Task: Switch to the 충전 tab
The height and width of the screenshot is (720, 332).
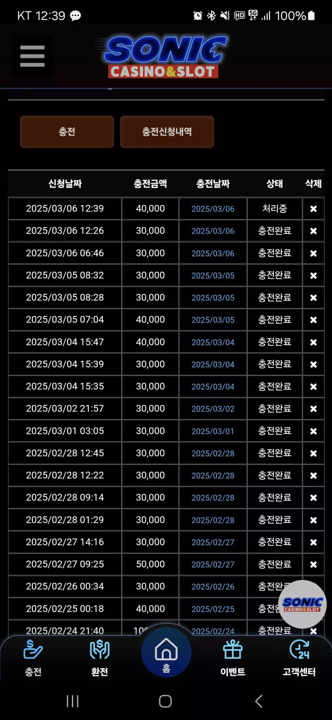Action: pos(67,132)
